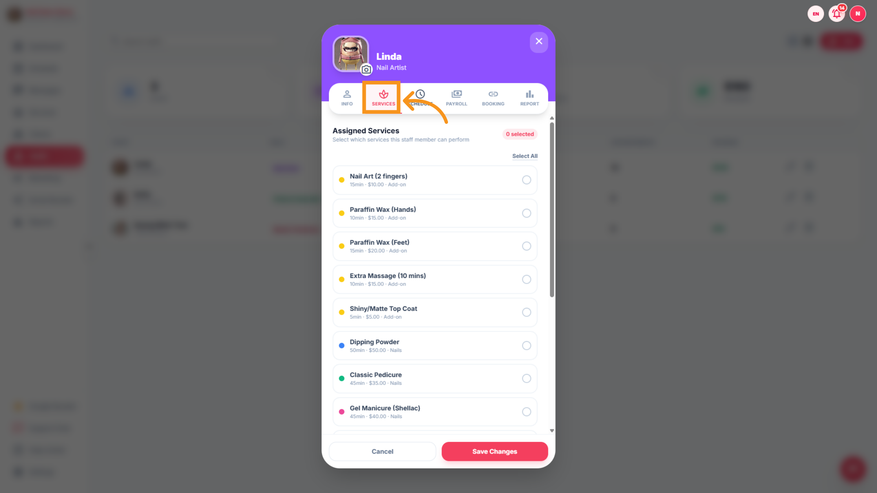877x493 pixels.
Task: Click the camera icon on Linda's avatar
Action: click(366, 69)
